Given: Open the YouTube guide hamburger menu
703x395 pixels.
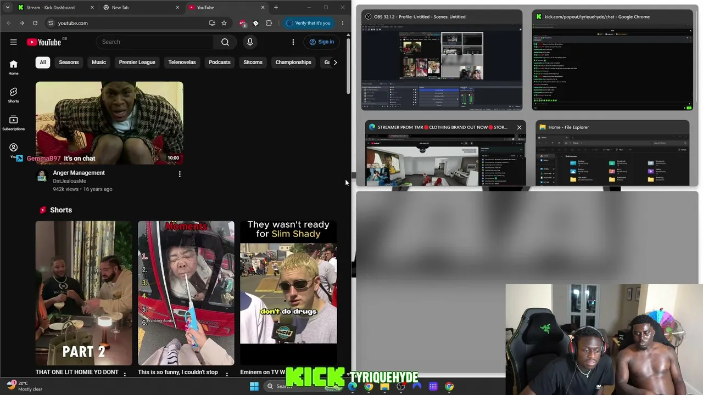Looking at the screenshot, I should (x=13, y=42).
